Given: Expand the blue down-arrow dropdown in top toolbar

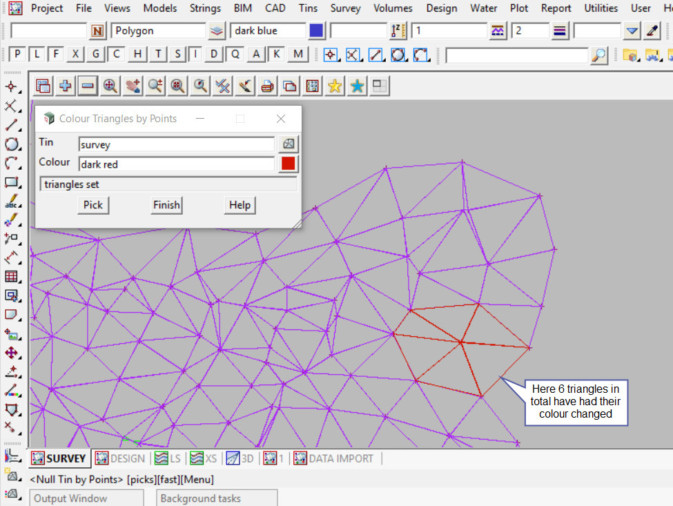Looking at the screenshot, I should tap(632, 31).
